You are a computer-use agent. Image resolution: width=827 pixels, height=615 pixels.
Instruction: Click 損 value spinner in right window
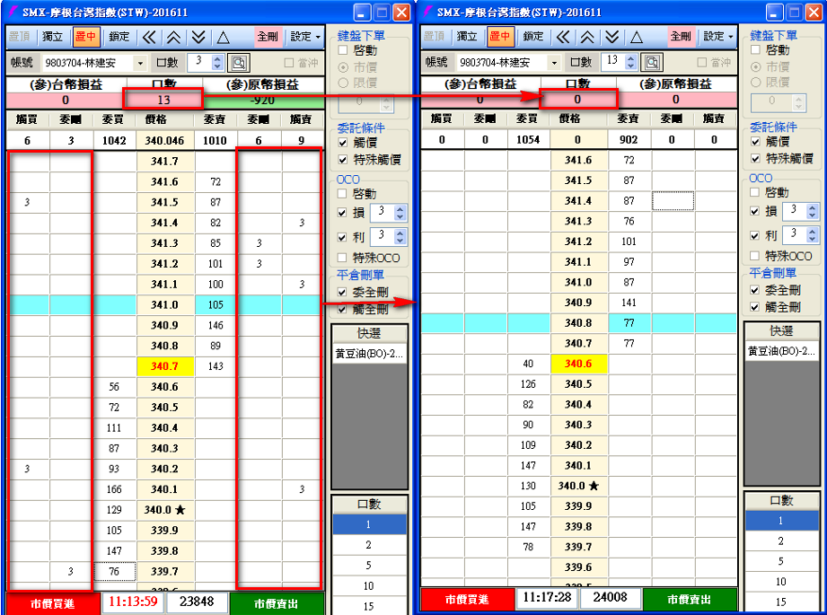(813, 211)
